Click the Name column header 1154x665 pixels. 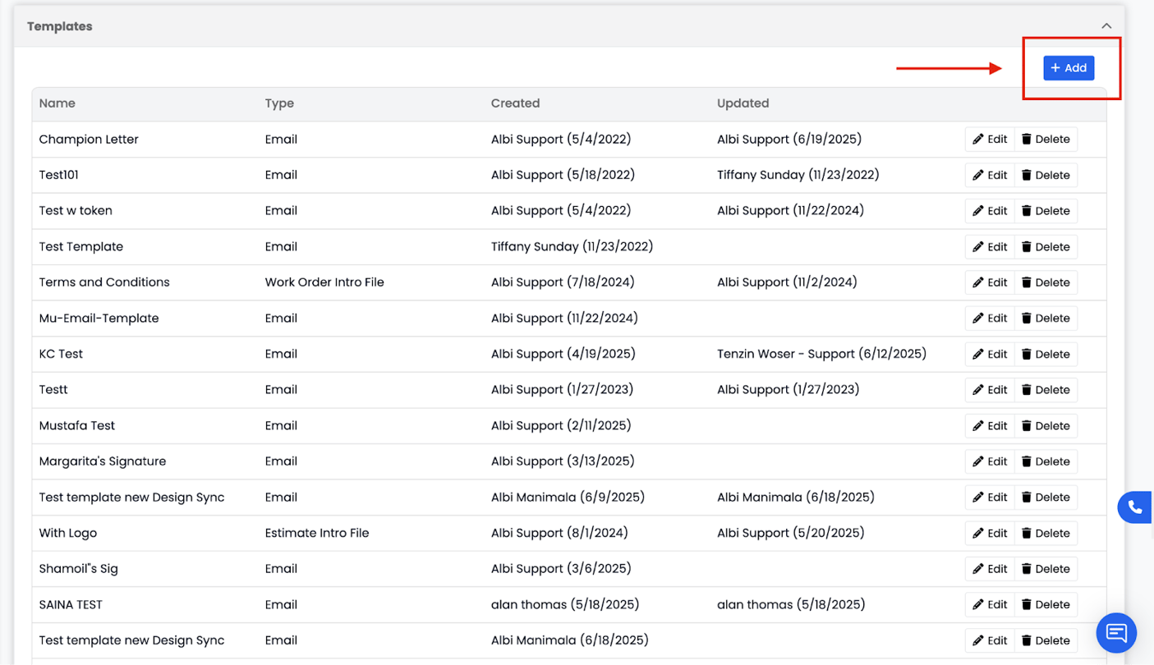57,103
